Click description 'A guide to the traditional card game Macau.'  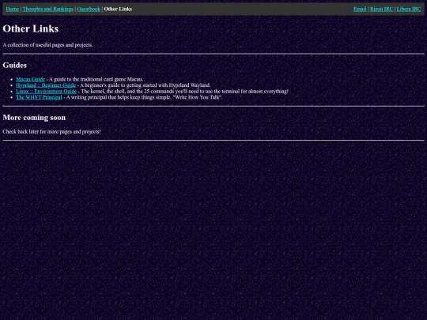tap(96, 79)
